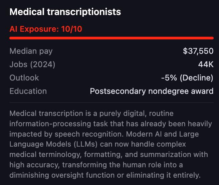This screenshot has width=219, height=185.
Task: Click the Outlook label
Action: coord(24,78)
